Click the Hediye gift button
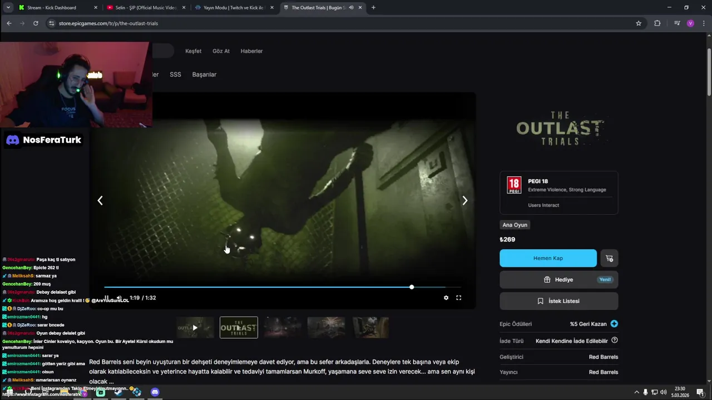Viewport: 712px width, 400px height. [x=558, y=279]
